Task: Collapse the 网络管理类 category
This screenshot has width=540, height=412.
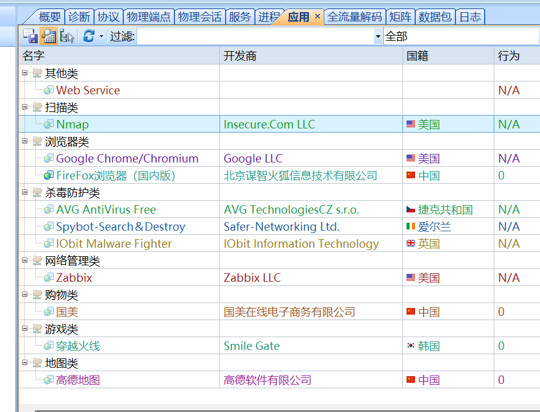Action: point(24,260)
